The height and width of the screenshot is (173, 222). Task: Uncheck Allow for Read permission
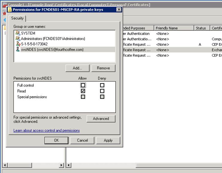pos(83,91)
